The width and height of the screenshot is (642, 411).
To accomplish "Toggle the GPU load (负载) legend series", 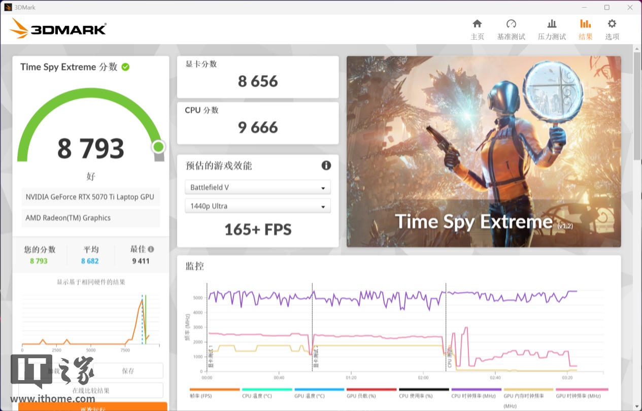I will click(371, 390).
